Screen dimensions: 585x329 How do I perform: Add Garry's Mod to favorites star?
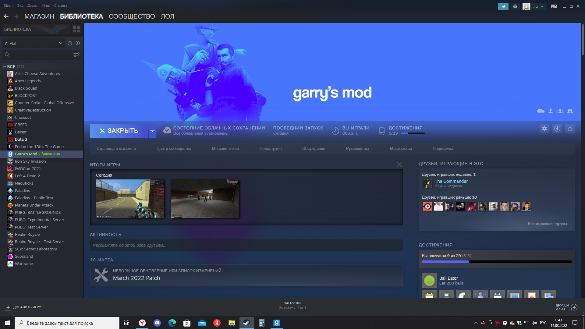pyautogui.click(x=570, y=129)
